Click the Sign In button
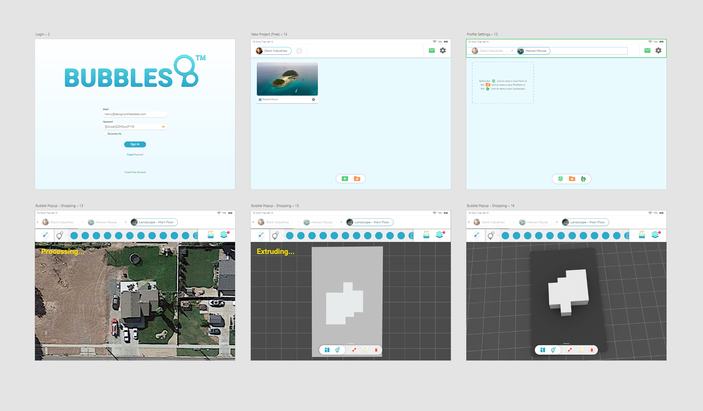Image resolution: width=703 pixels, height=411 pixels. click(x=135, y=144)
